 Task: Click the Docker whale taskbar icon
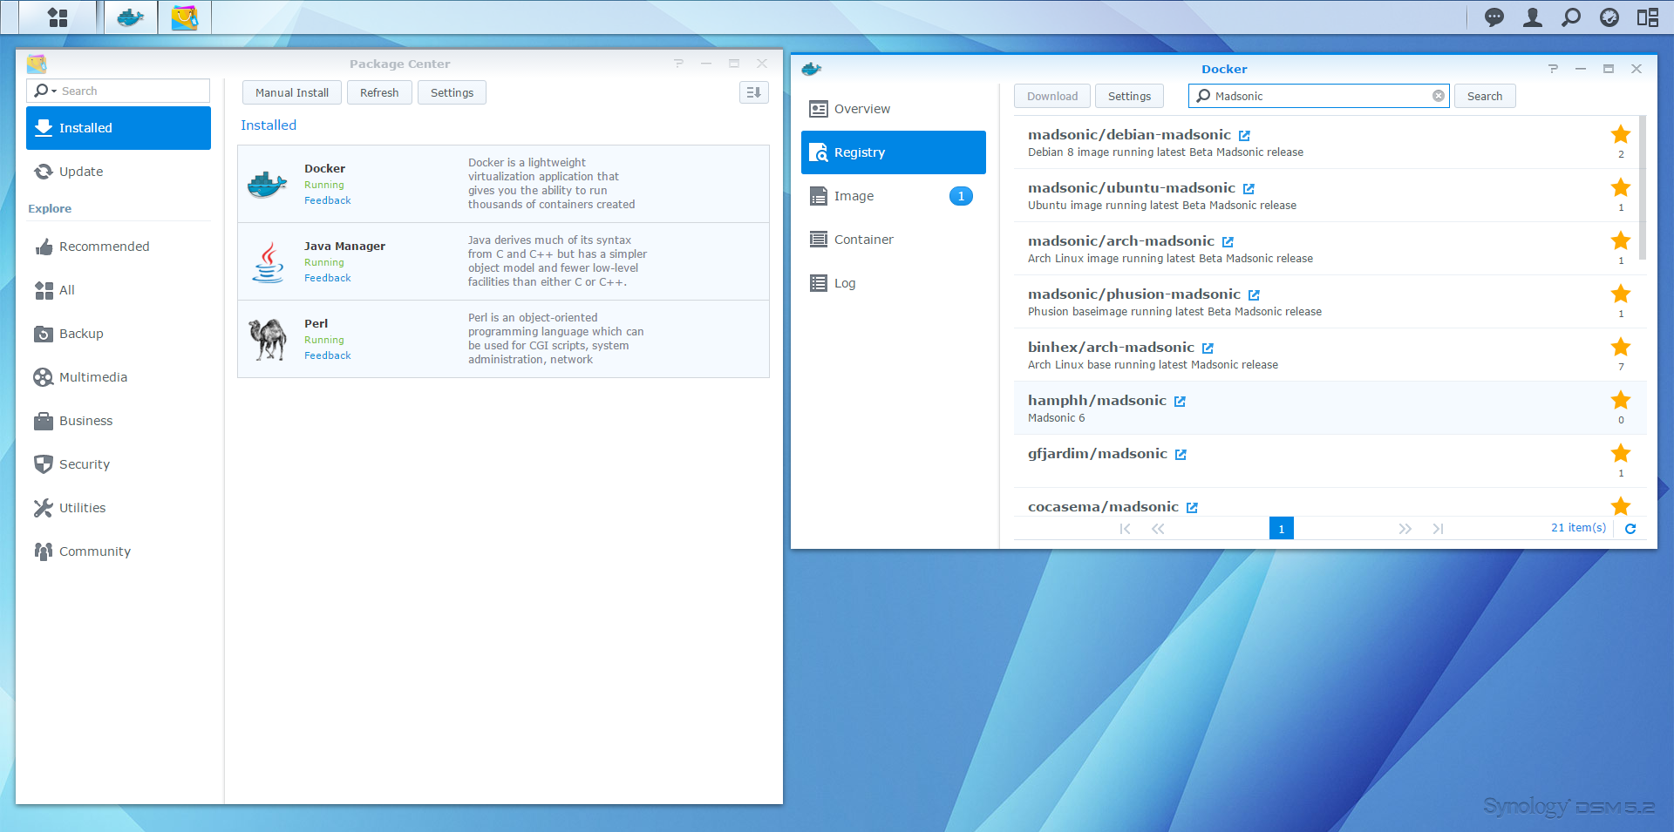(x=131, y=17)
